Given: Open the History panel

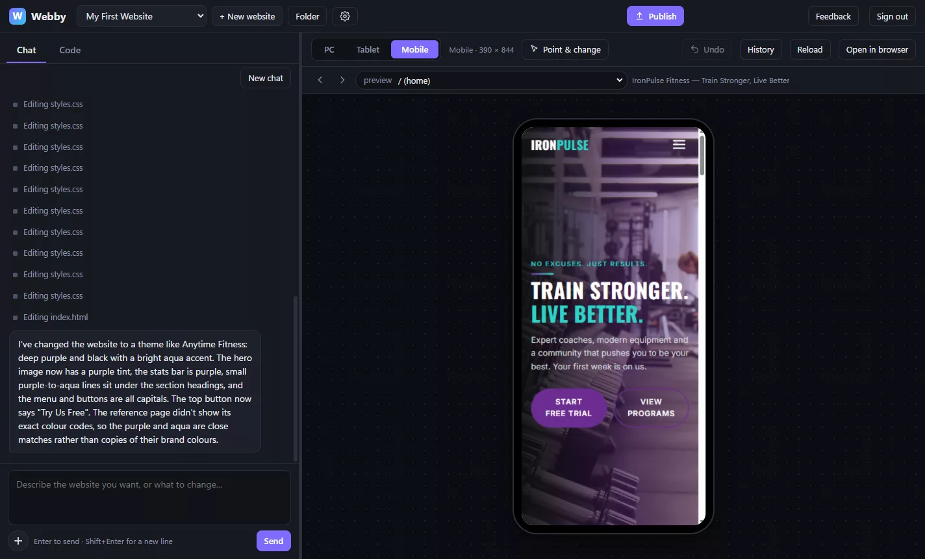Looking at the screenshot, I should [761, 49].
